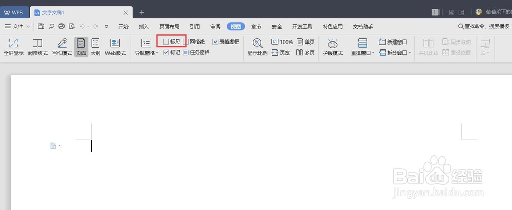The height and width of the screenshot is (210, 512).
Task: Expand the 重排窗口 dropdown arrow
Action: tap(373, 53)
